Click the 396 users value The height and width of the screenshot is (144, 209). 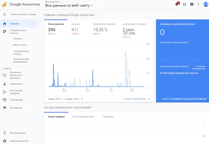point(52,30)
